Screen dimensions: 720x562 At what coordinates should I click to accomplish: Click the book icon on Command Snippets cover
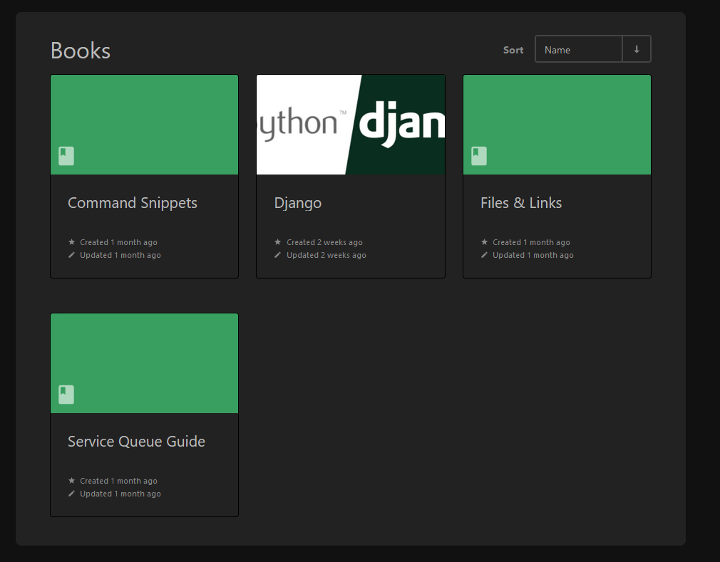click(x=66, y=156)
